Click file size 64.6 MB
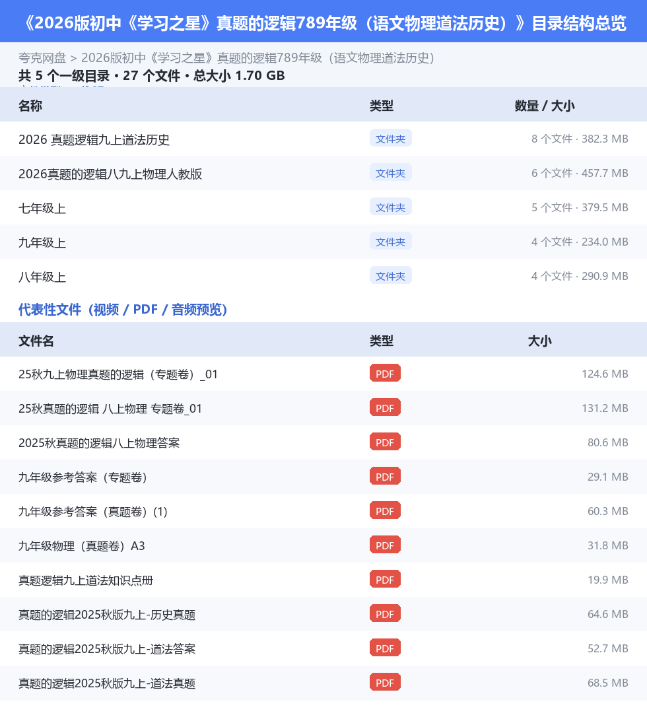 607,614
